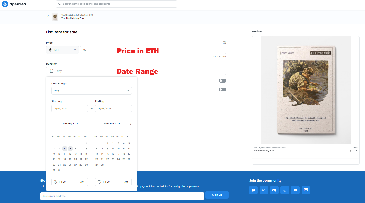
Task: Join the OpenSea Discord server
Action: (x=274, y=190)
